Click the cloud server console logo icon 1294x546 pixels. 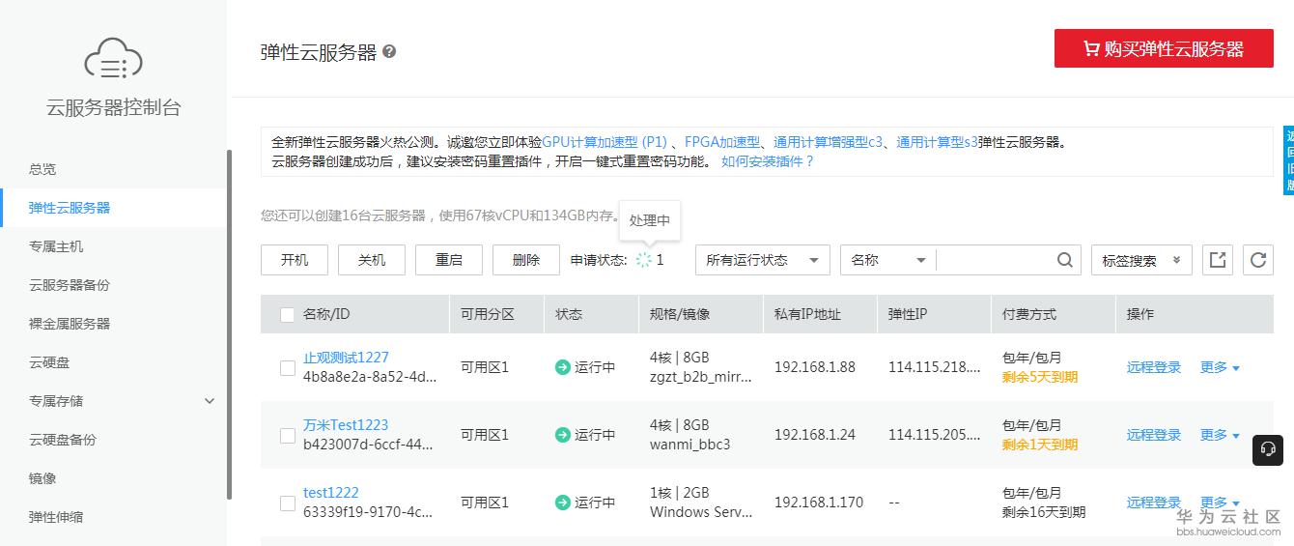pyautogui.click(x=113, y=60)
